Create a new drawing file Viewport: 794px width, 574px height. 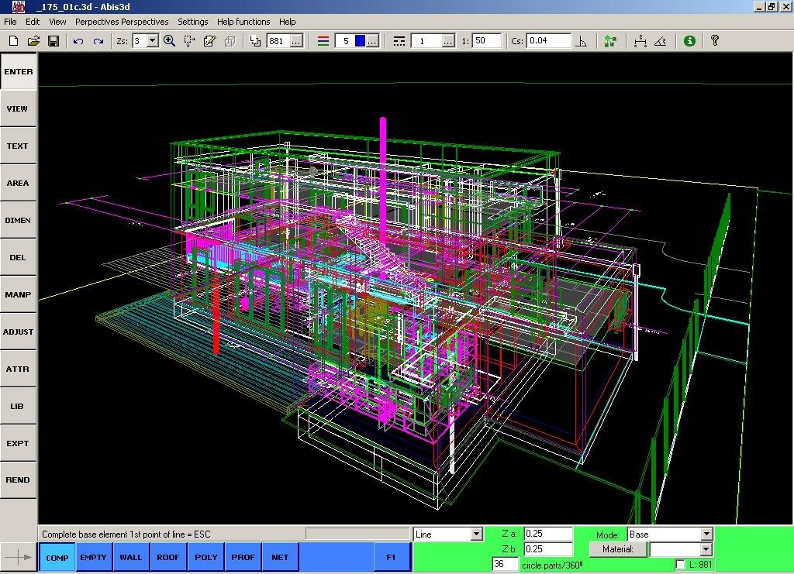click(x=12, y=40)
